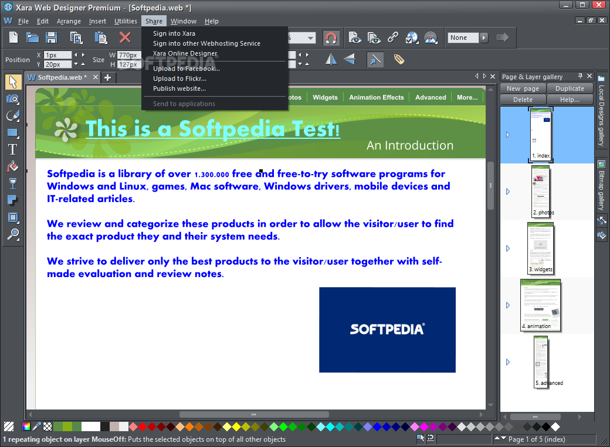Choose the Selector arrow tool
610x447 pixels.
tap(13, 81)
